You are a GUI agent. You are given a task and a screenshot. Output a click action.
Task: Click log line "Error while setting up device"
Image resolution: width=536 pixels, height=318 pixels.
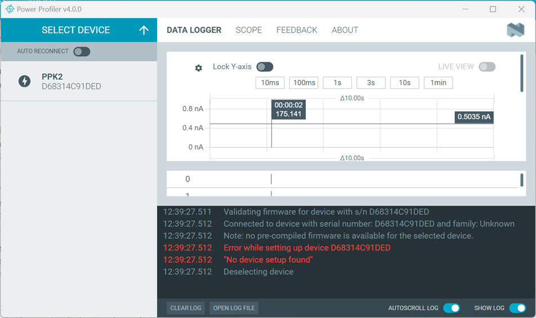point(307,248)
